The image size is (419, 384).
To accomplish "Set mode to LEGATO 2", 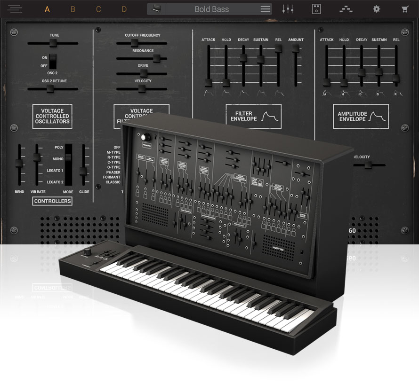I will coord(55,182).
